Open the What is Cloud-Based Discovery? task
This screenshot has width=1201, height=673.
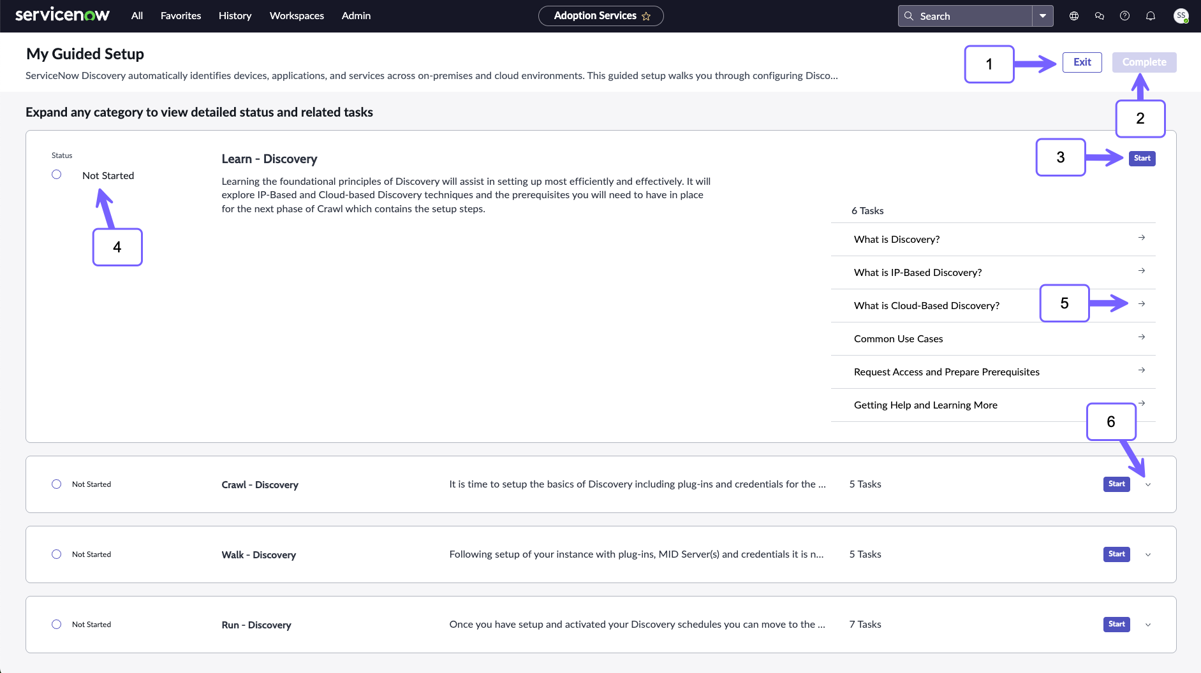993,306
